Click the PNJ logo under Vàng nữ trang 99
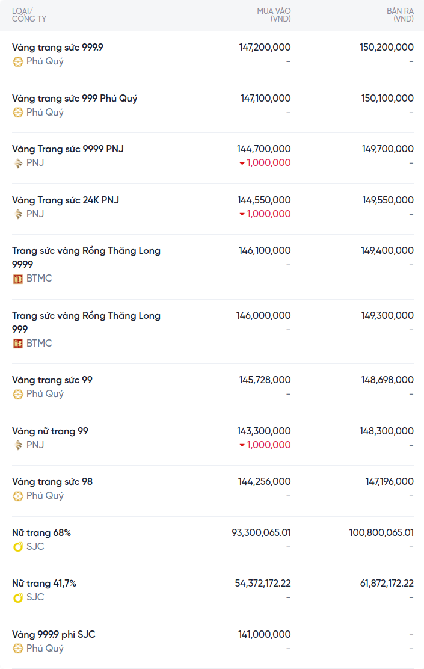This screenshot has height=669, width=424. coord(18,445)
